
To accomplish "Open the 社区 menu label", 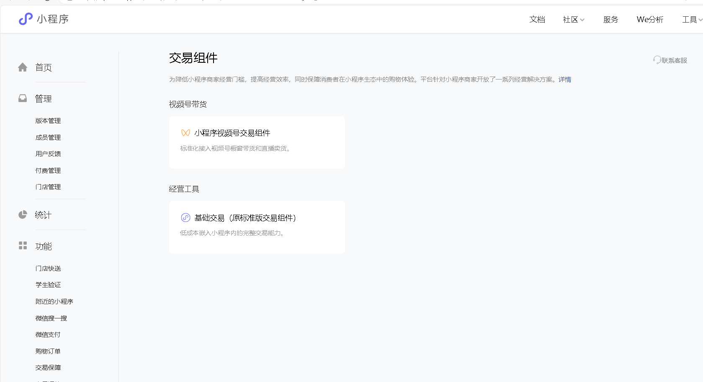I will [x=570, y=20].
